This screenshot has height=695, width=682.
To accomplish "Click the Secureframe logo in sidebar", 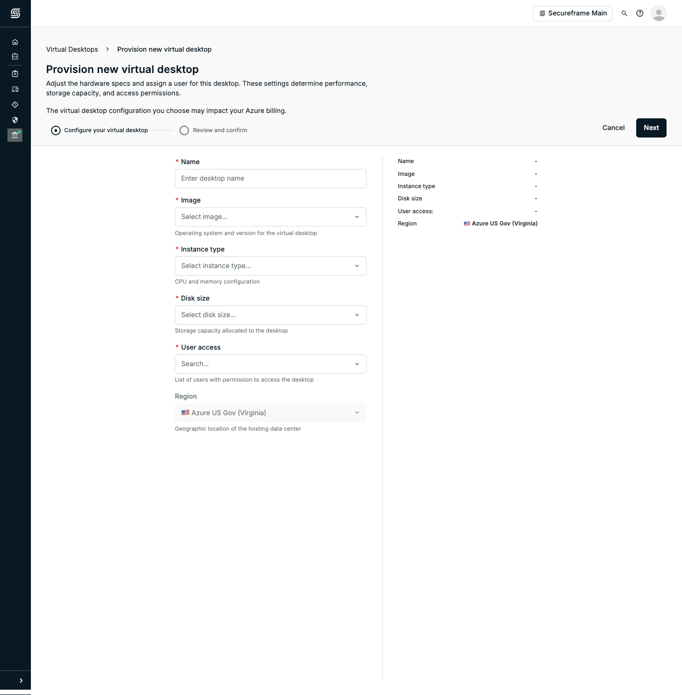I will pos(15,13).
